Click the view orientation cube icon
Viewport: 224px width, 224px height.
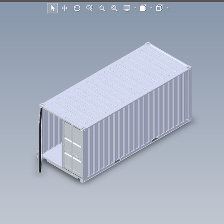click(x=159, y=8)
